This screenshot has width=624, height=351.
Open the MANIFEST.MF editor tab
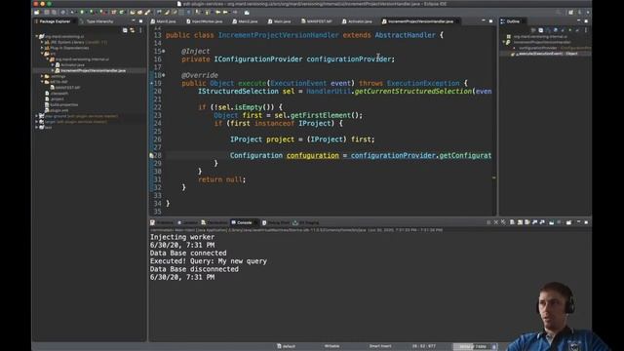click(316, 21)
